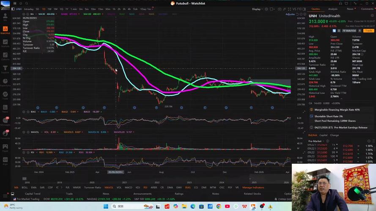Image resolution: width=376 pixels, height=211 pixels.
Task: Click the VS compare icon
Action: (294, 9)
